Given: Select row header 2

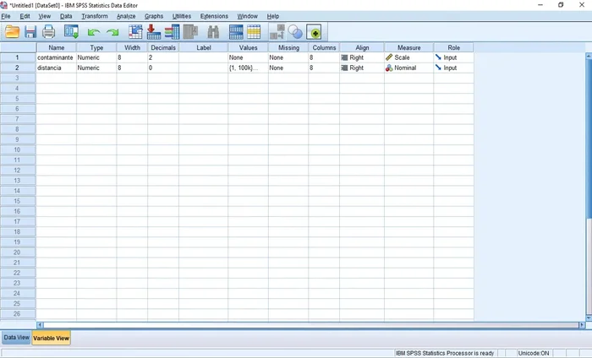Looking at the screenshot, I should coord(18,68).
